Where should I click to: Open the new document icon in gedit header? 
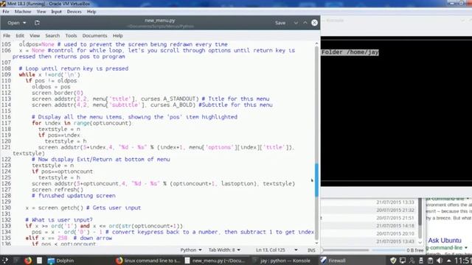pos(37,23)
